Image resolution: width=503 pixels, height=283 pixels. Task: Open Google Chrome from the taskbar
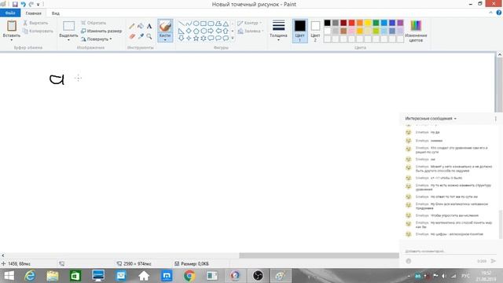189,276
